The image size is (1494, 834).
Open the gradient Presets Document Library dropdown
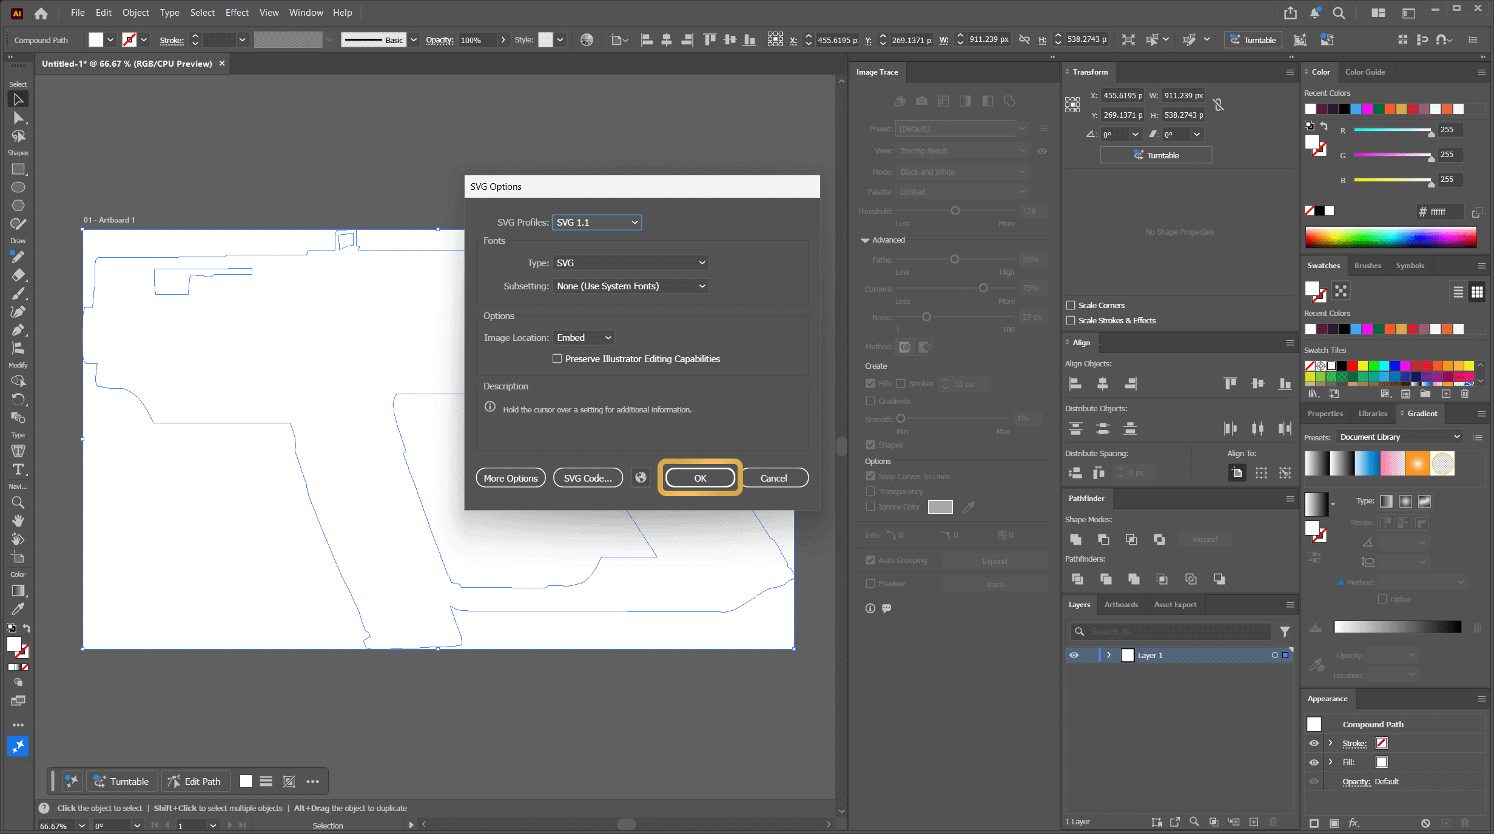point(1399,437)
